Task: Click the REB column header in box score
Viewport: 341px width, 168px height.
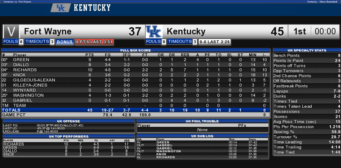Action: point(185,55)
